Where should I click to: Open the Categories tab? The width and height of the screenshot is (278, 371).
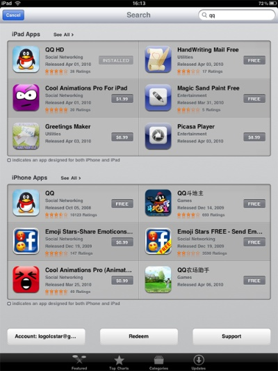(x=158, y=362)
